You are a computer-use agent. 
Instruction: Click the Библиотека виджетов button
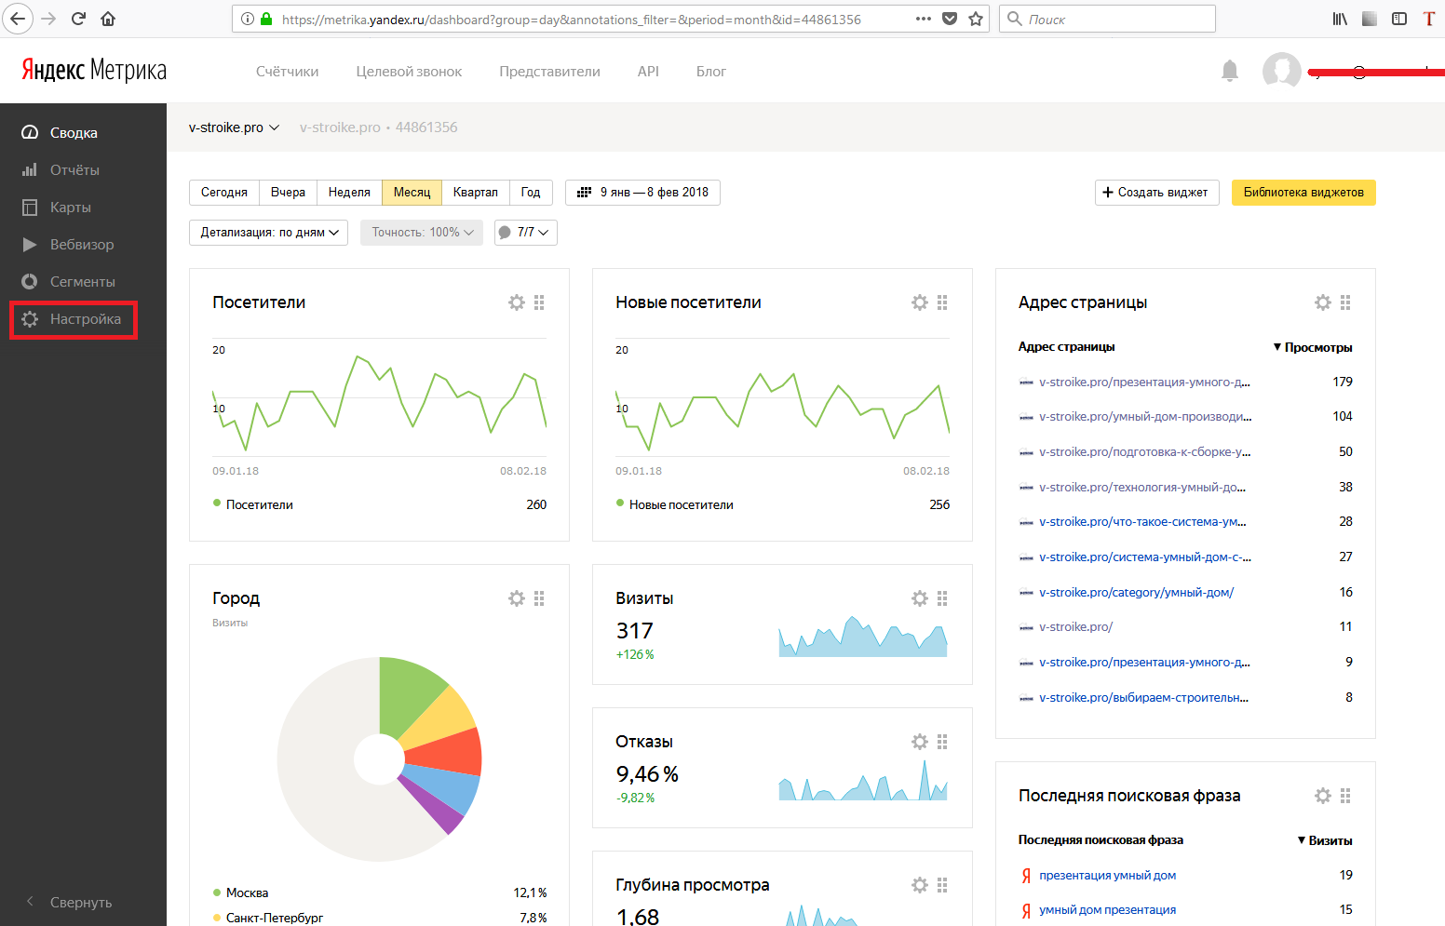pyautogui.click(x=1303, y=193)
